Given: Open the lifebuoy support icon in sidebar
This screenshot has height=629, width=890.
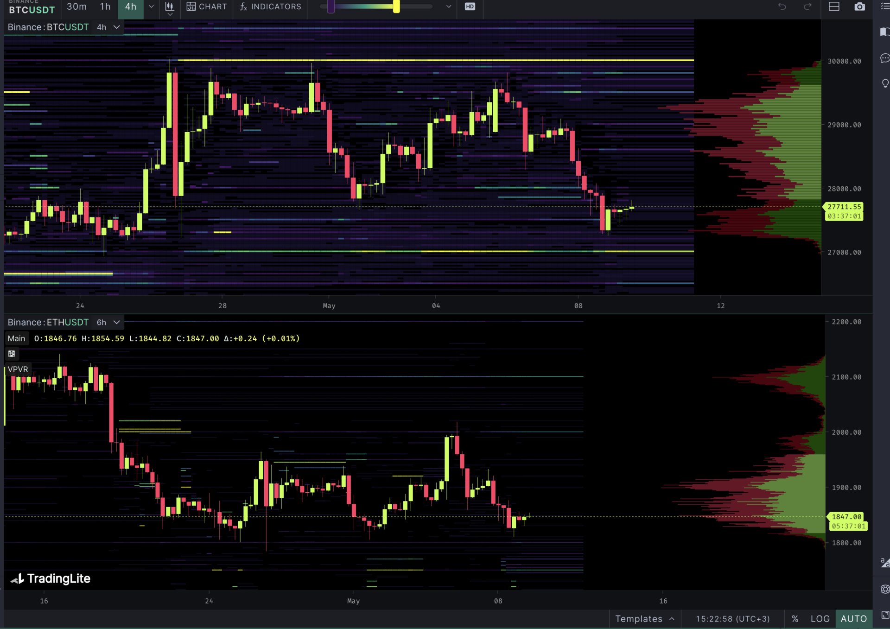Looking at the screenshot, I should [884, 589].
